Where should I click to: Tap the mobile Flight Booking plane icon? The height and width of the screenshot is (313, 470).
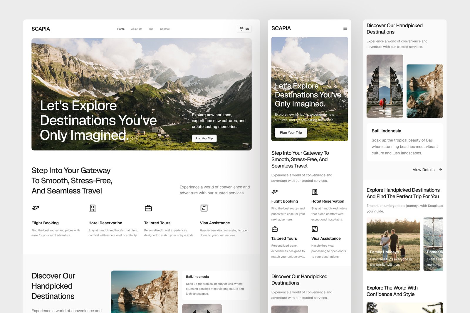point(275,192)
